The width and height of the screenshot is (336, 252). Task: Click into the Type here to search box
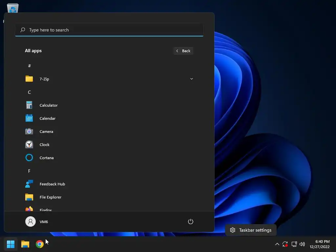[109, 30]
